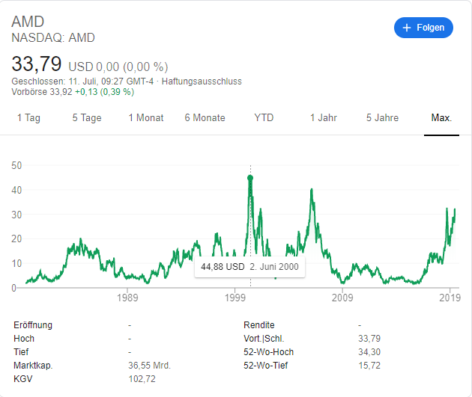The width and height of the screenshot is (472, 397).
Task: Click the 52-Wo-Hoch label
Action: coord(268,352)
